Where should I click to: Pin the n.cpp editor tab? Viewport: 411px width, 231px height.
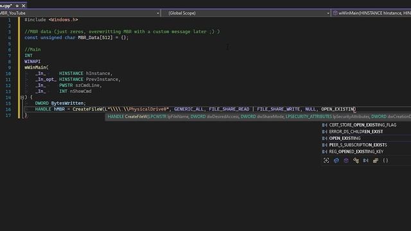click(17, 6)
